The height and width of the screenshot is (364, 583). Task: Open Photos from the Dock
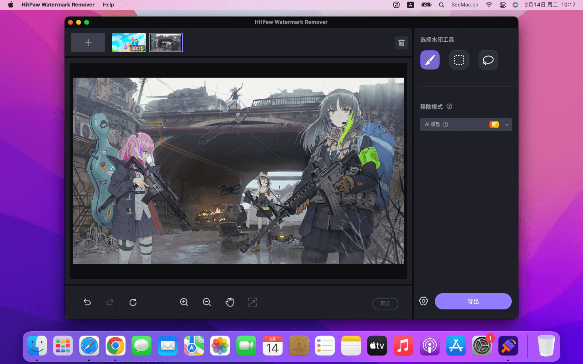[220, 346]
